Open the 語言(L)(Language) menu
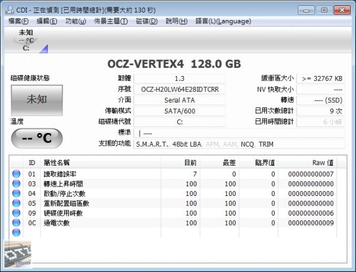This screenshot has width=356, height=272. [224, 21]
